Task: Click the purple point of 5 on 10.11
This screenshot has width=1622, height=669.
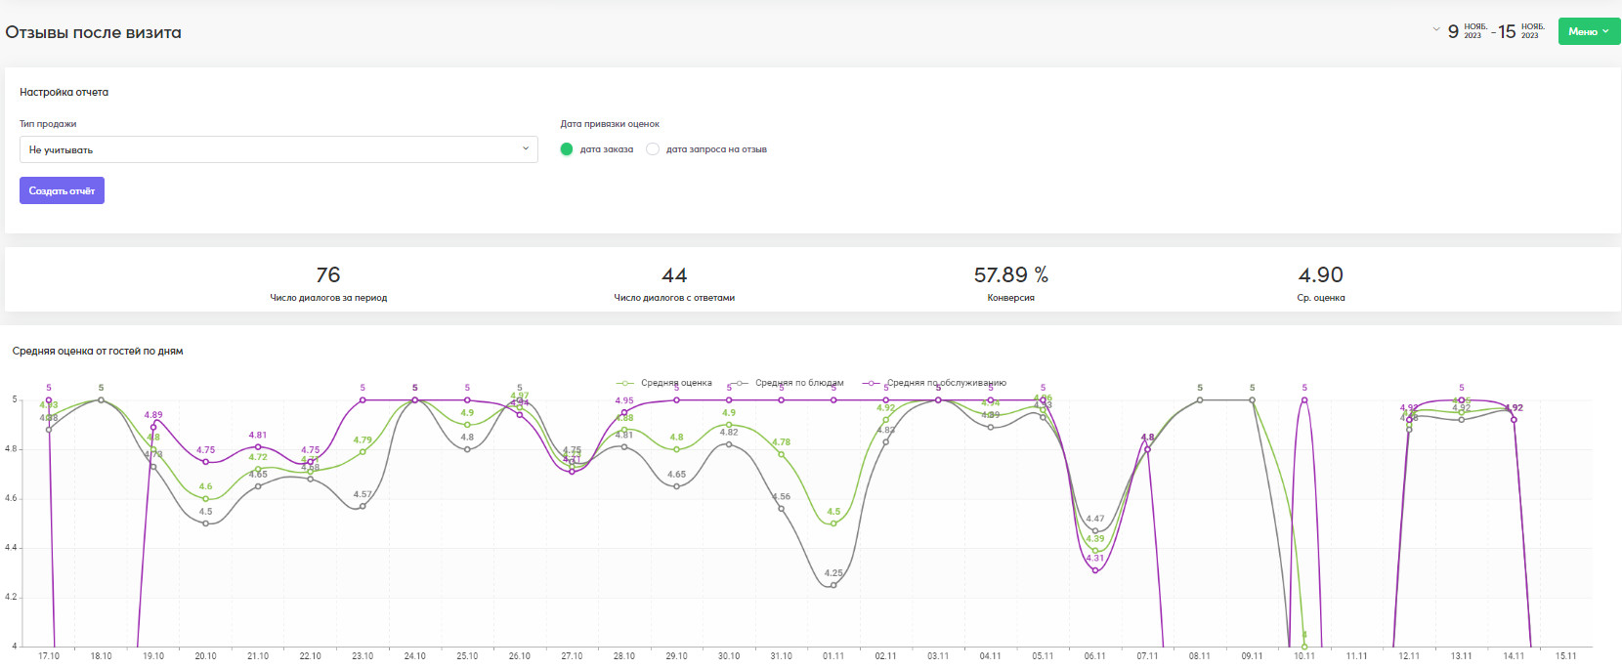Action: tap(1304, 400)
